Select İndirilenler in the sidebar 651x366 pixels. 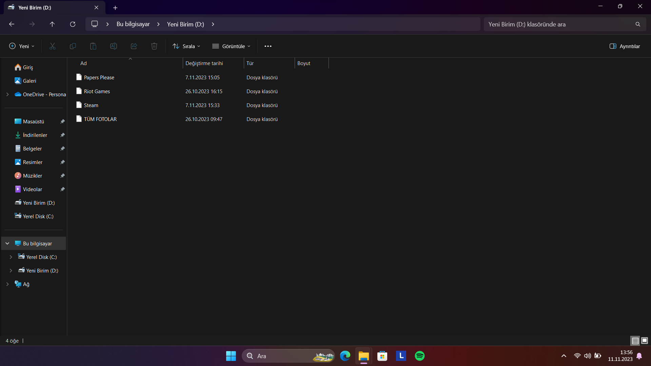(x=35, y=135)
